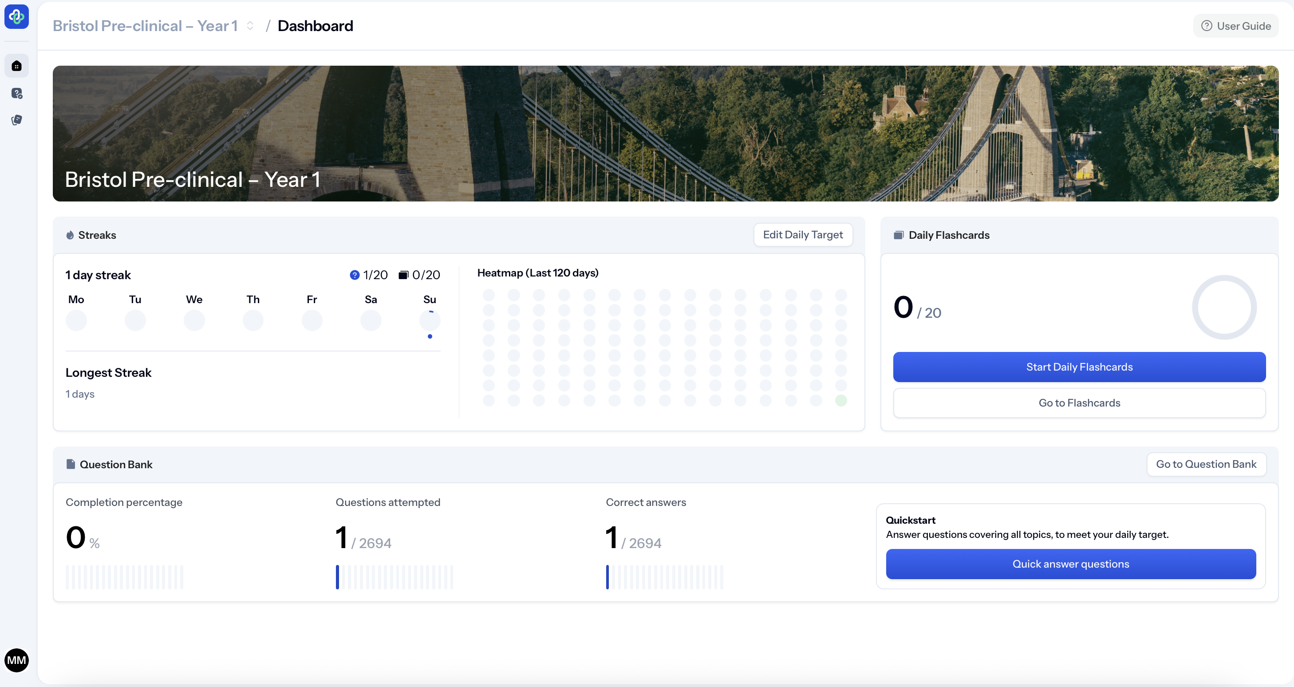The width and height of the screenshot is (1294, 687).
Task: Click the MM user avatar
Action: 16,660
